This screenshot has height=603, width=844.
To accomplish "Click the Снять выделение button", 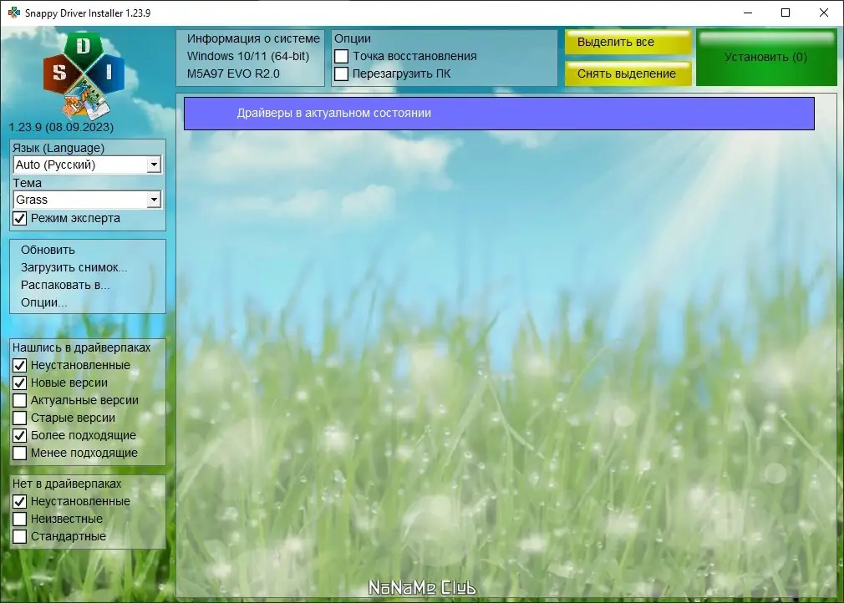I will [626, 73].
